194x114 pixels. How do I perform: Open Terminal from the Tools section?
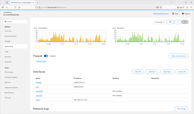(x=8, y=98)
